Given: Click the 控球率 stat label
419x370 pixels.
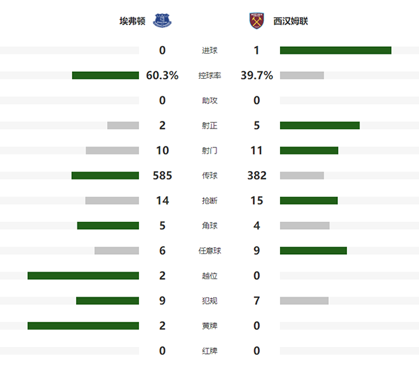Looking at the screenshot, I should click(x=209, y=75).
